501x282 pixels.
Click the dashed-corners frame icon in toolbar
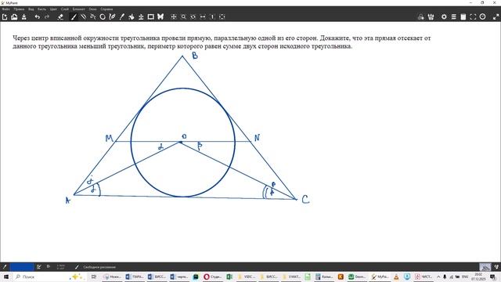(x=473, y=17)
